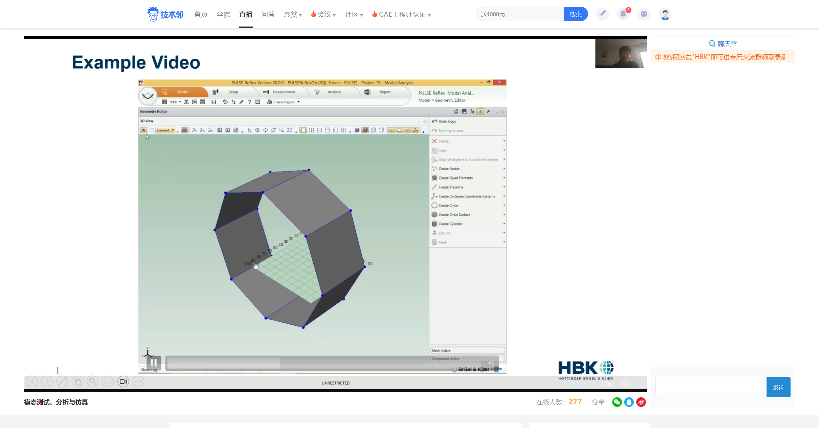
Task: Share via the blue QQ icon
Action: [x=629, y=402]
